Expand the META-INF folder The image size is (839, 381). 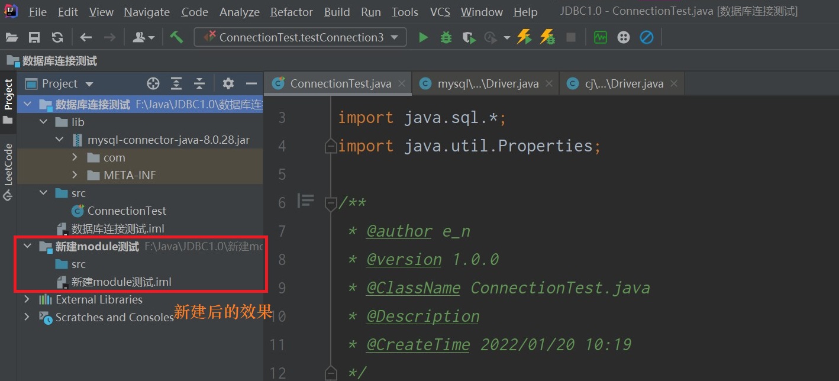[75, 175]
